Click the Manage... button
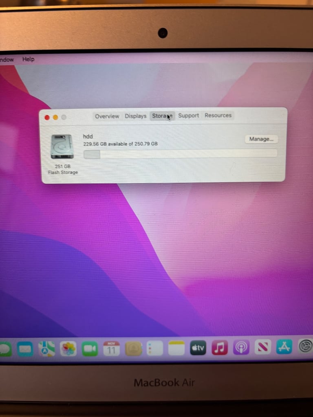This screenshot has height=417, width=313. click(x=261, y=139)
